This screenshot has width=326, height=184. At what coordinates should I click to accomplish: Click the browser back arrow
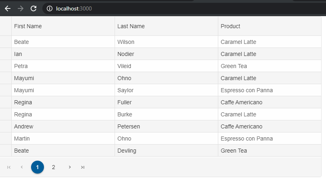8,8
